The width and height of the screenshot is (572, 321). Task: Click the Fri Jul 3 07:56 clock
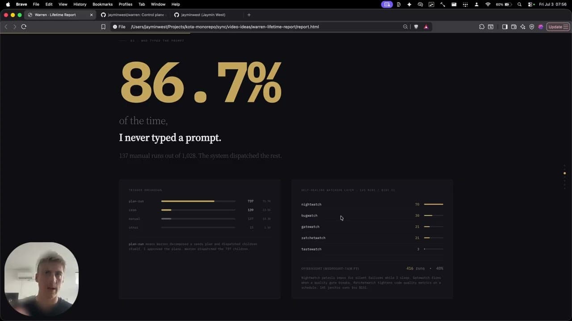(x=553, y=4)
